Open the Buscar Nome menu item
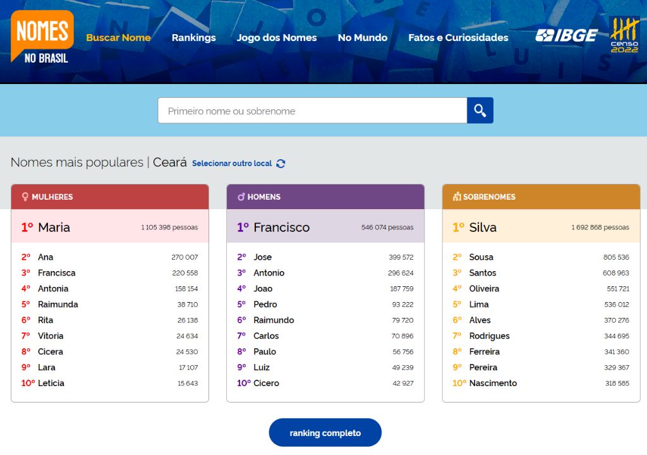 [118, 37]
